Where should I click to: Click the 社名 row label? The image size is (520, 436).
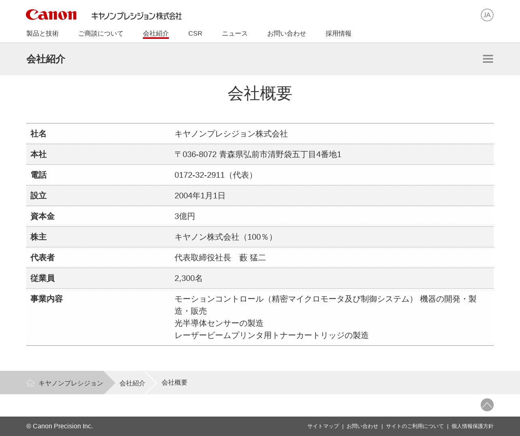click(38, 134)
